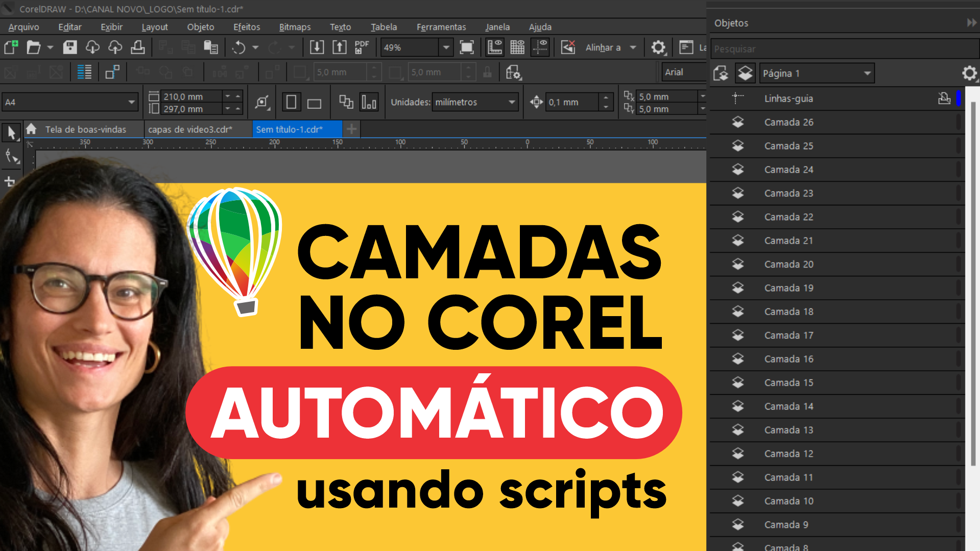Click the Publish to PDF icon
This screenshot has width=980, height=551.
[362, 47]
